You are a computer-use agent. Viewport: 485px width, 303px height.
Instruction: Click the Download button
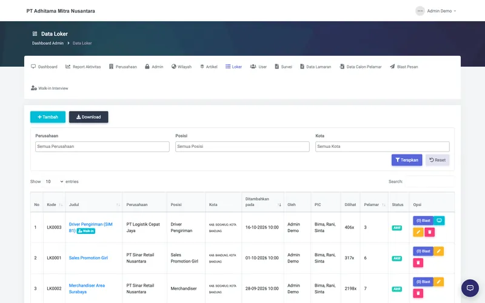[x=89, y=117]
